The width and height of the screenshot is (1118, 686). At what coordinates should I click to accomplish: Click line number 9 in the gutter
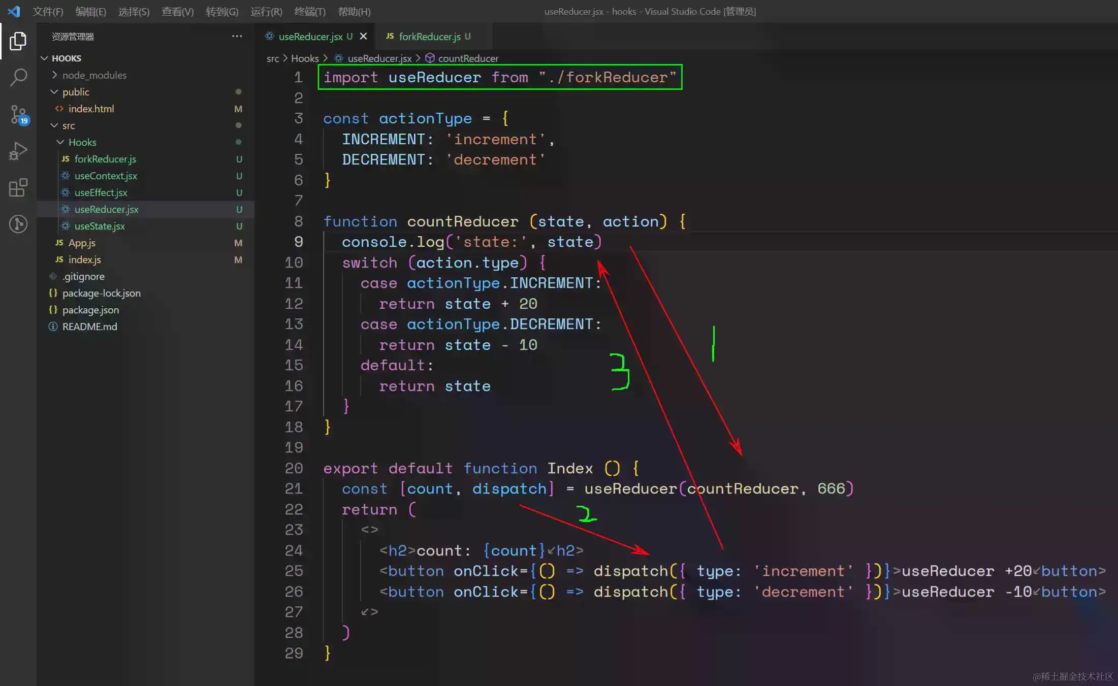tap(299, 242)
